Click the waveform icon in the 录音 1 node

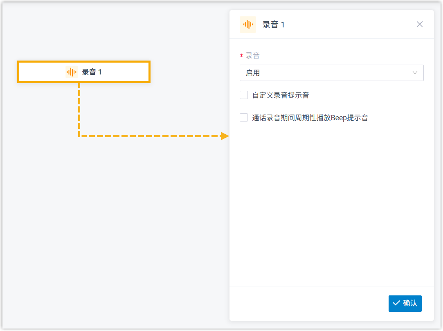click(x=72, y=72)
